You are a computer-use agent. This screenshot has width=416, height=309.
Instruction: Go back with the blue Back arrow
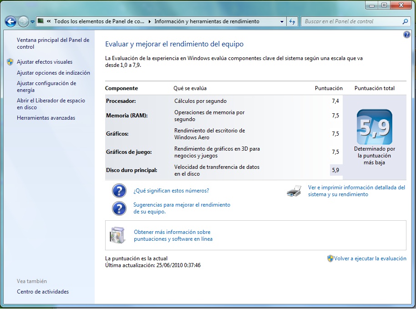(10, 21)
